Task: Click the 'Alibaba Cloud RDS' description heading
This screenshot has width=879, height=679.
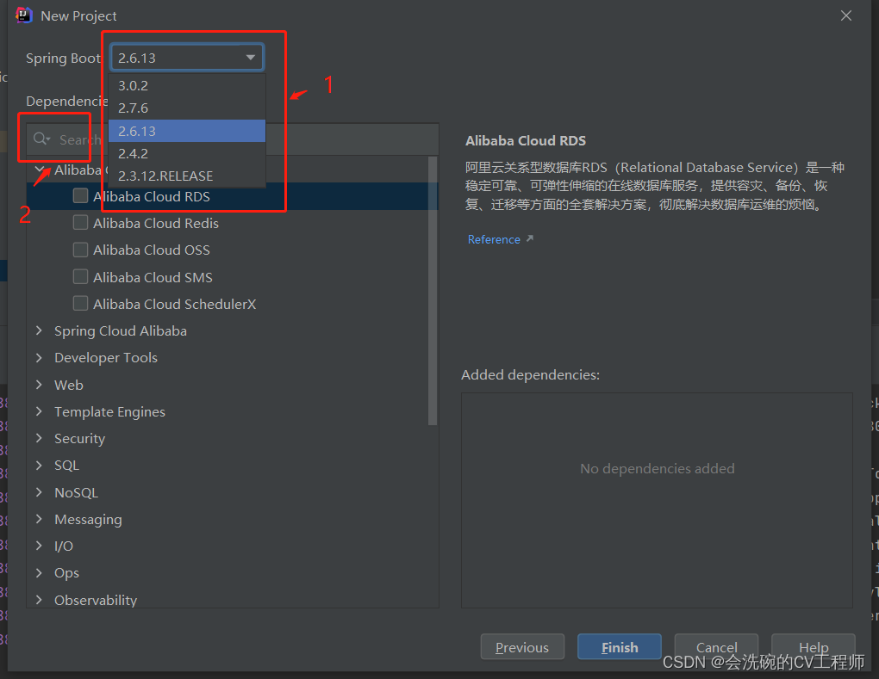Action: [526, 140]
